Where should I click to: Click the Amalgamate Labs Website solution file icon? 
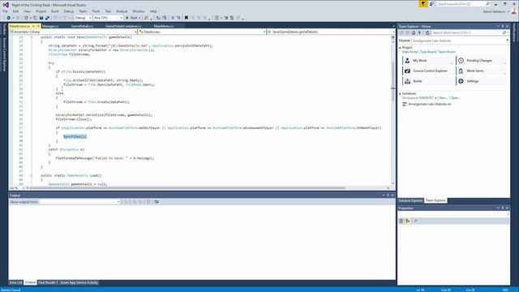click(x=404, y=105)
